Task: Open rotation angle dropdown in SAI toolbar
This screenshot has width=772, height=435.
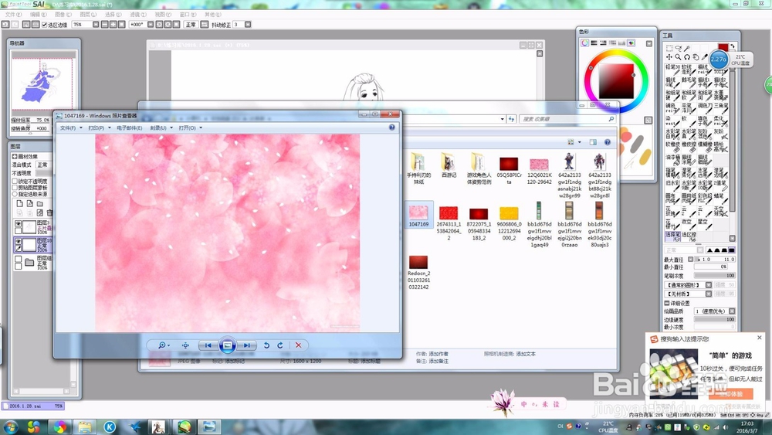Action: click(x=151, y=24)
